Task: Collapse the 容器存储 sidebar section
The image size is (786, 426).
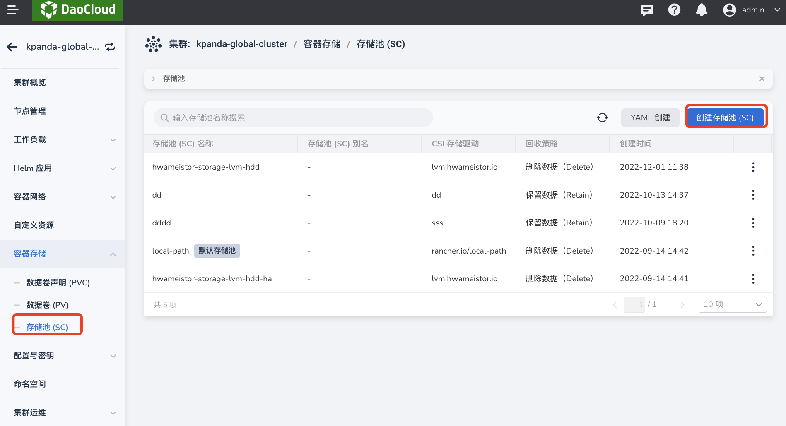Action: pos(63,254)
